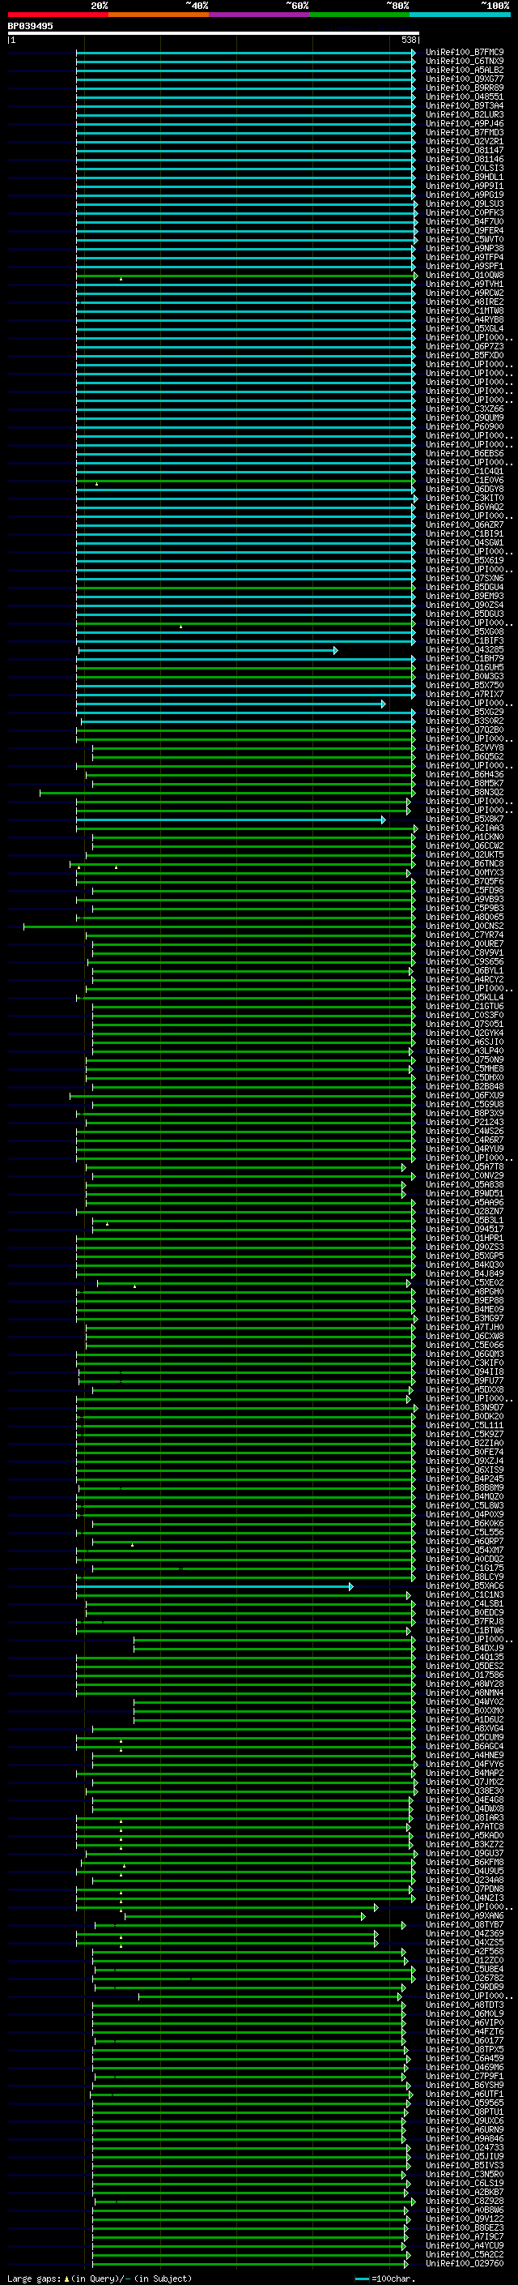Screen dimensions: 518x2285
Task: Select the UniRef100_Q9QUM9 label
Action: (465, 417)
